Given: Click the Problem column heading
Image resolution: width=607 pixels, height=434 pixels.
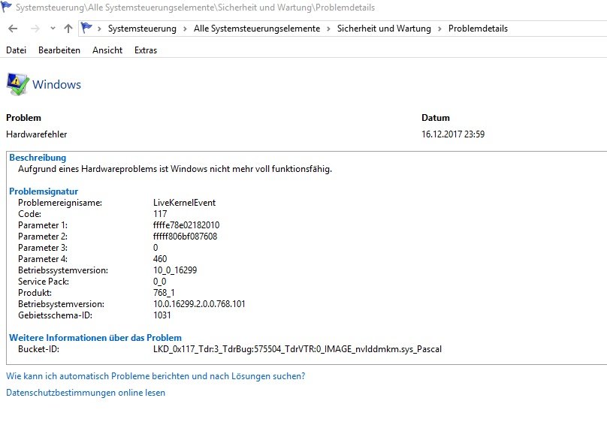Looking at the screenshot, I should (23, 118).
